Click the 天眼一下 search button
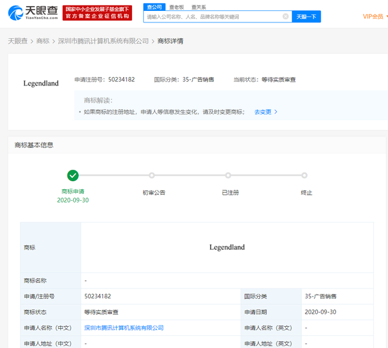388x348 pixels. (306, 16)
